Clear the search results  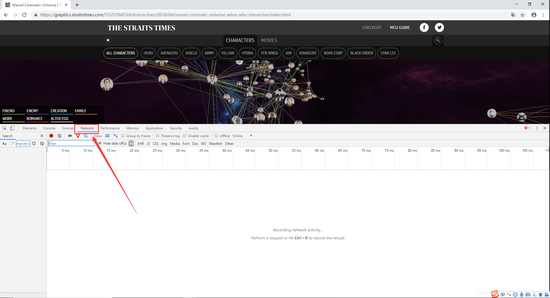42,144
